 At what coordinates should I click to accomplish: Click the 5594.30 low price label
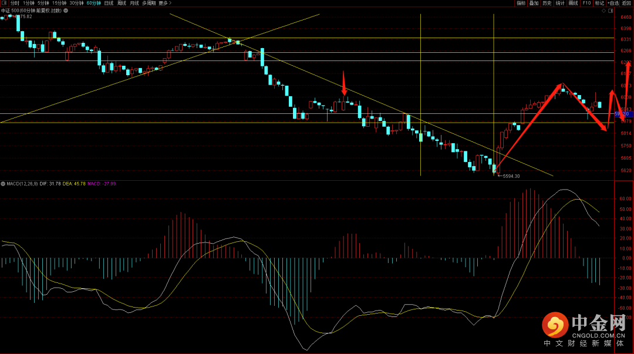[x=511, y=176]
